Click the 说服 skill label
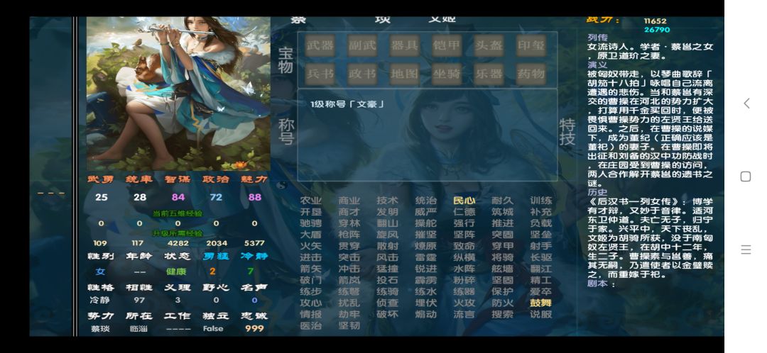The width and height of the screenshot is (767, 353). [541, 315]
